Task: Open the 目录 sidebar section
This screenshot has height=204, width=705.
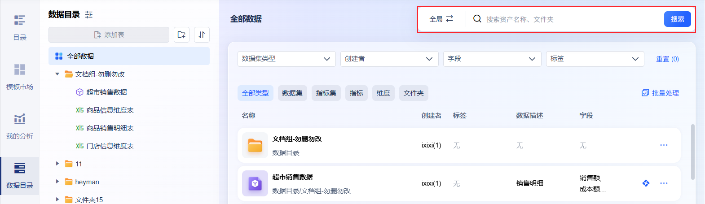Action: pyautogui.click(x=19, y=27)
